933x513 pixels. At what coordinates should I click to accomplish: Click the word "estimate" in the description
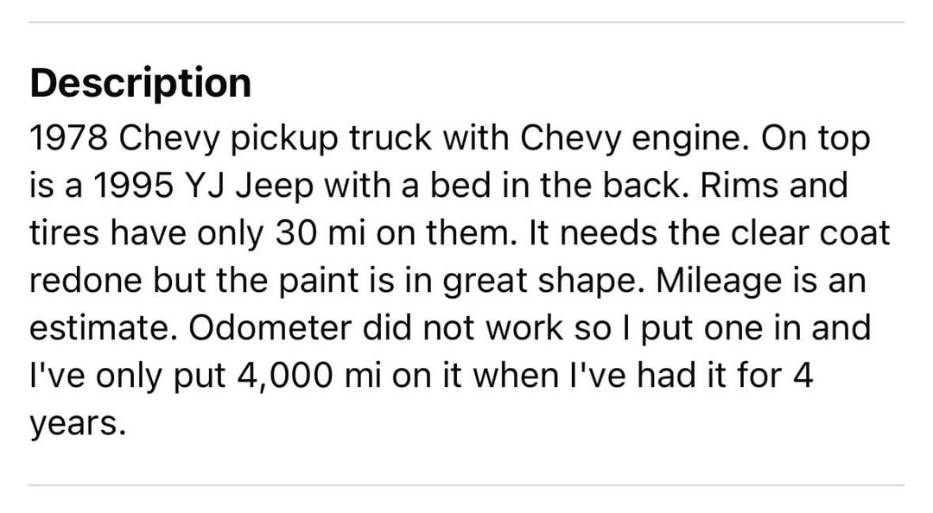[x=101, y=329]
